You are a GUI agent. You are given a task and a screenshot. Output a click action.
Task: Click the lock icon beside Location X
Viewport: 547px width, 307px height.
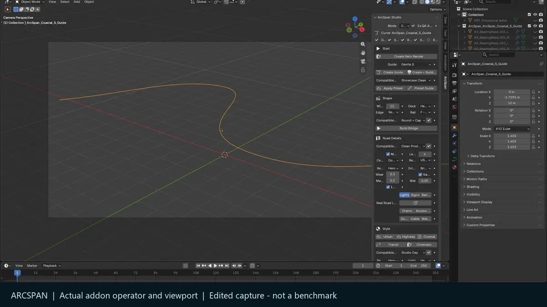533,92
